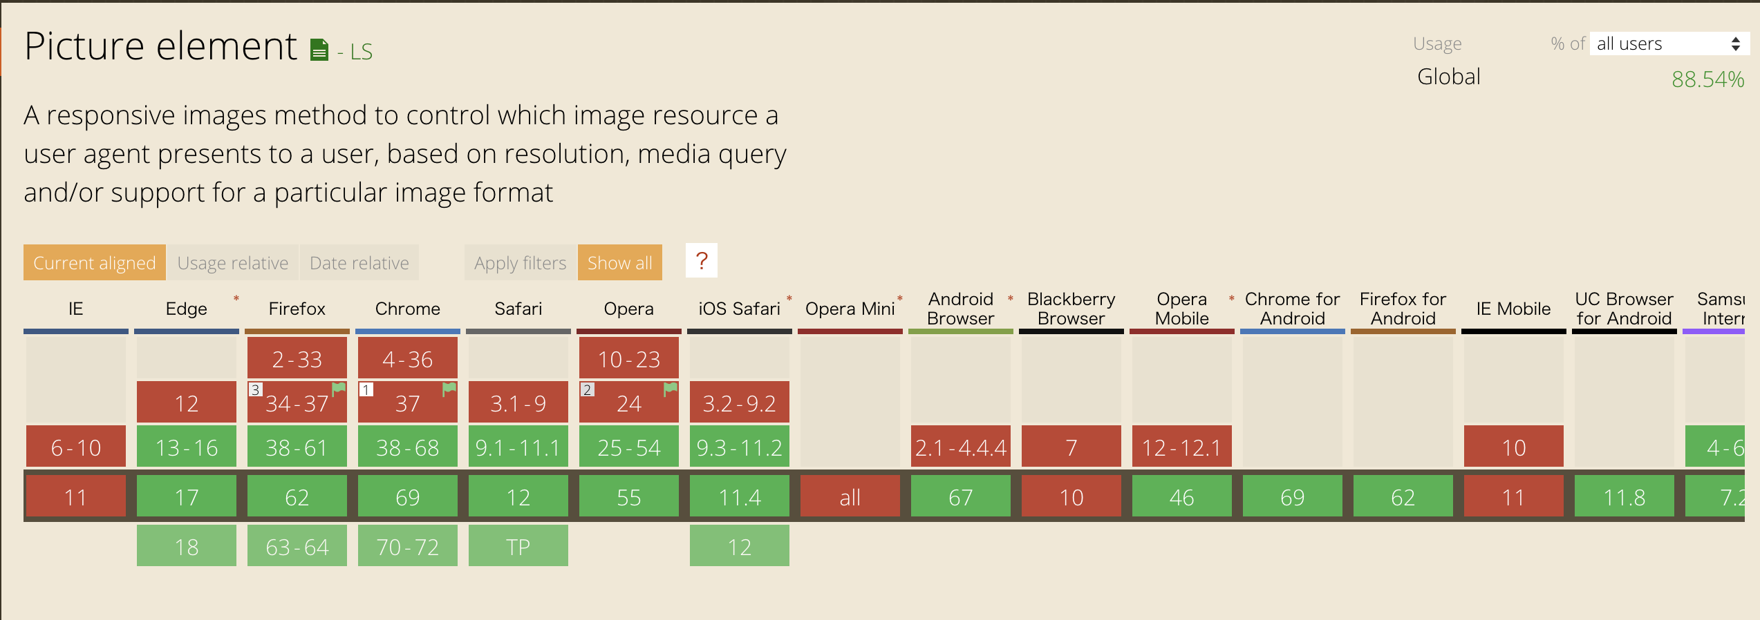Click the green flag on Chrome 37
Screen dimensions: 1760x620
tap(449, 389)
